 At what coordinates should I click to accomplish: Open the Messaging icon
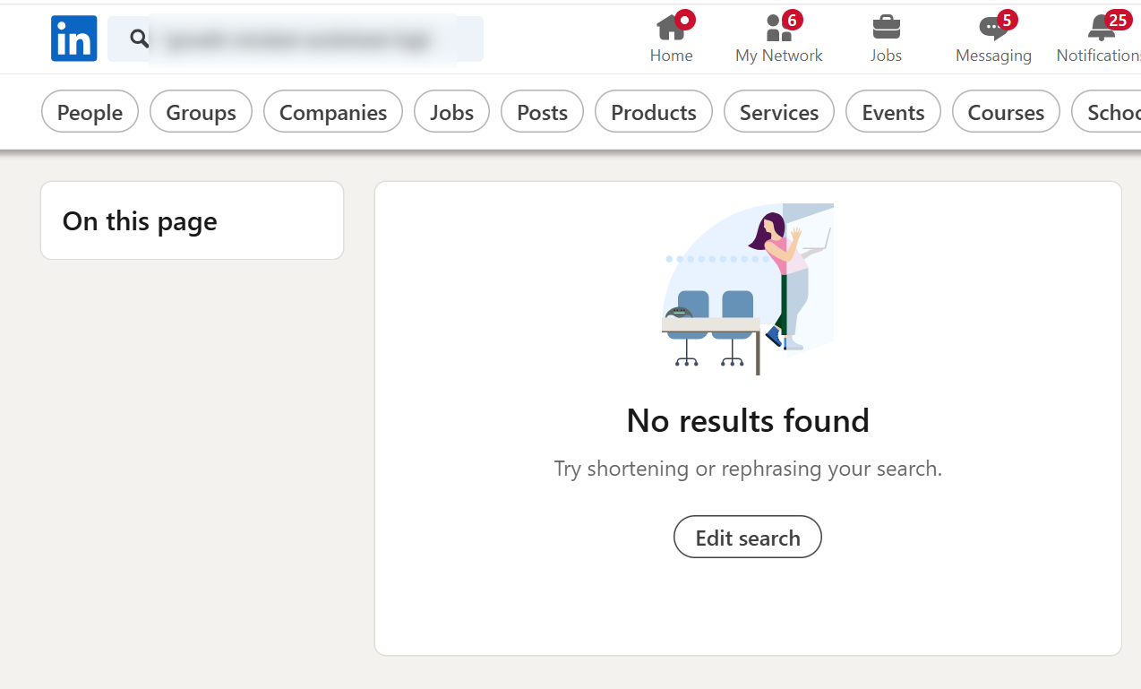[993, 29]
